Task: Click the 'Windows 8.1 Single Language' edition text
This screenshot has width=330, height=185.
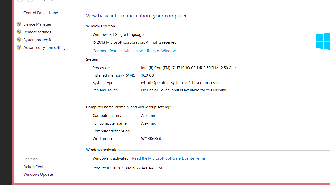Action: click(118, 35)
